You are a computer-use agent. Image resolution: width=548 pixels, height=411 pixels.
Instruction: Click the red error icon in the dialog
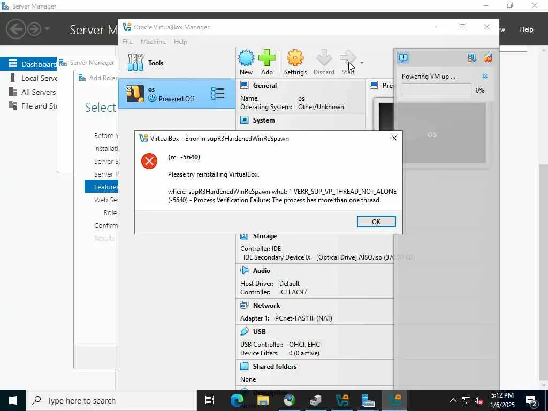point(149,161)
